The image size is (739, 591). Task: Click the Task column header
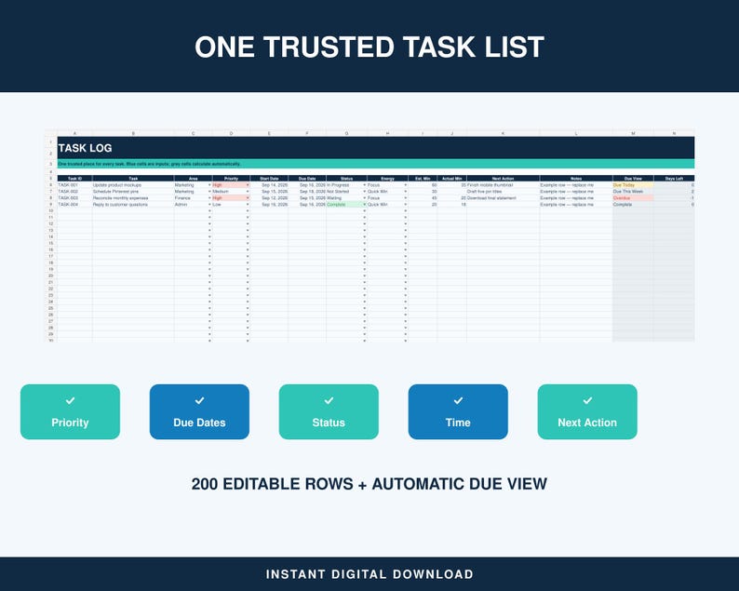(x=133, y=179)
